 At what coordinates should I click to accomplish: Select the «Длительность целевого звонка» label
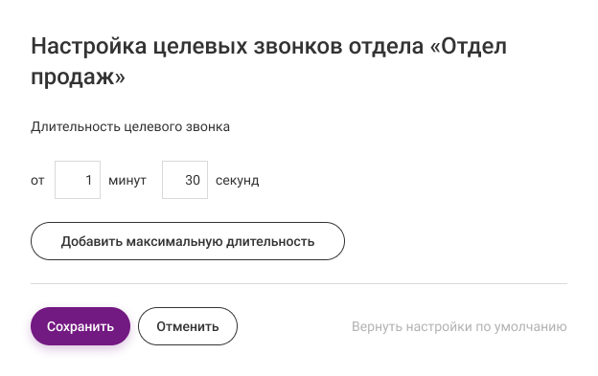pyautogui.click(x=130, y=126)
